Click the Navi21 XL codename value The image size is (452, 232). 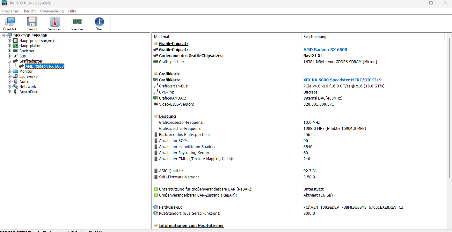tap(313, 56)
